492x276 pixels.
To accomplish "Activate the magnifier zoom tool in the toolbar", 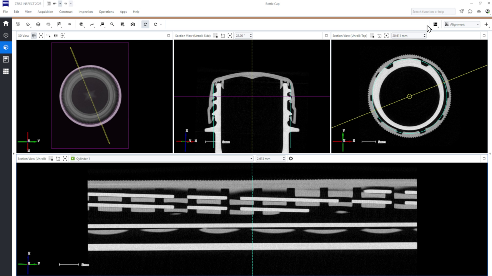I will tap(113, 24).
